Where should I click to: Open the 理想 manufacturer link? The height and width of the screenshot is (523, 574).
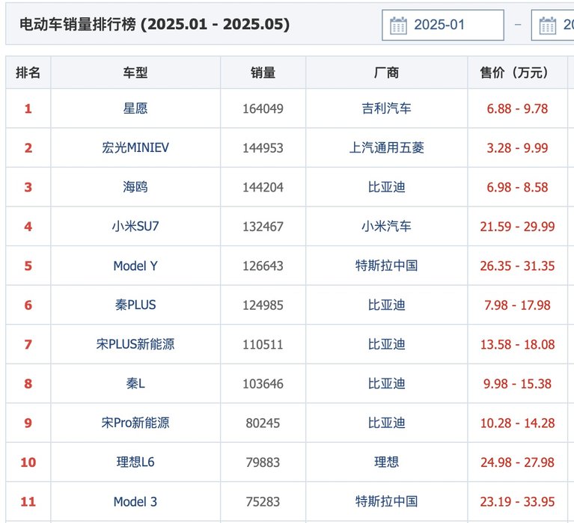pos(387,462)
